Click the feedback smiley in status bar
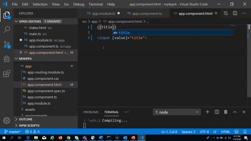Image resolution: width=251 pixels, height=141 pixels. click(x=236, y=132)
